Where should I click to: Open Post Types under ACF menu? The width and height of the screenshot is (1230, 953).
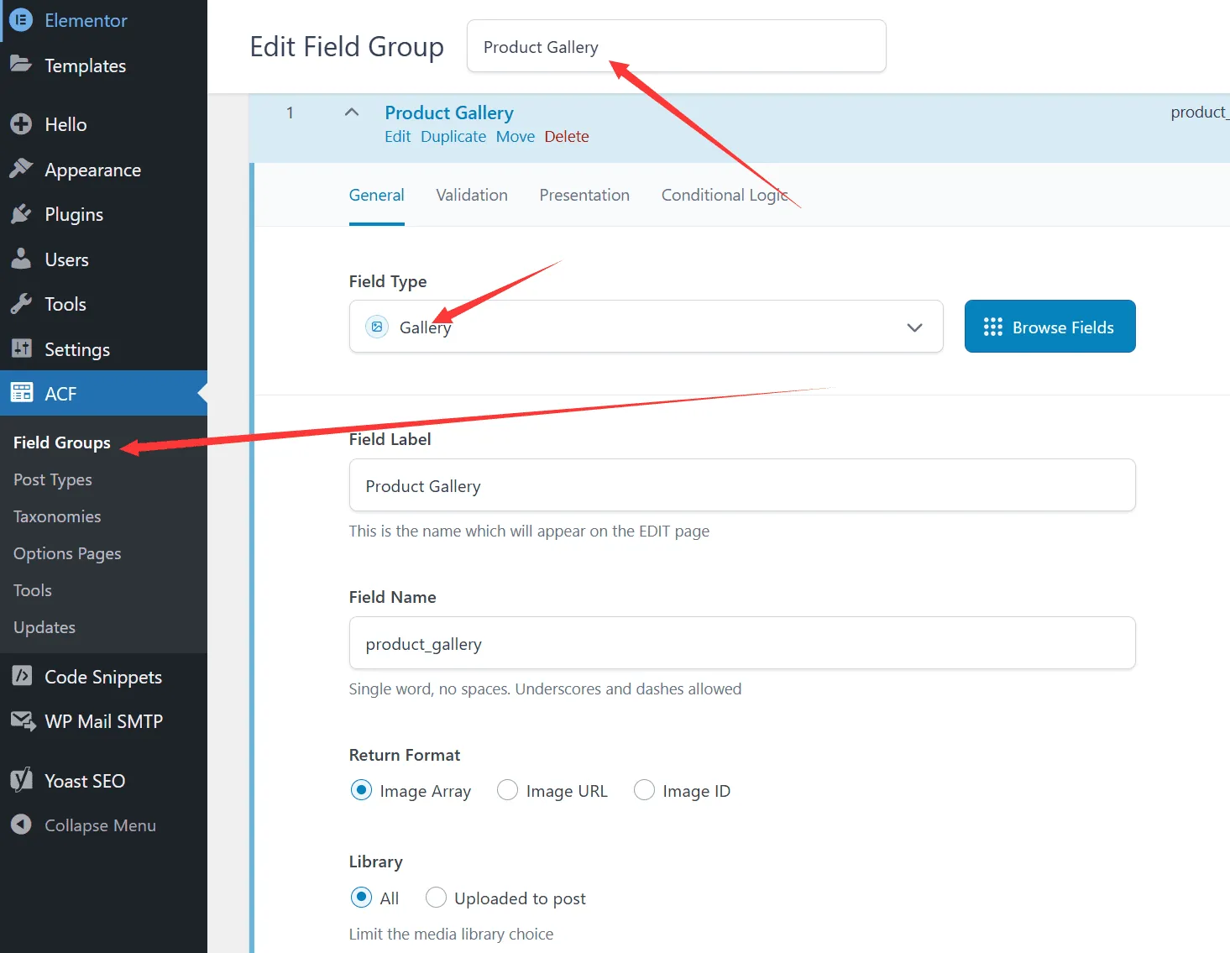click(x=53, y=479)
